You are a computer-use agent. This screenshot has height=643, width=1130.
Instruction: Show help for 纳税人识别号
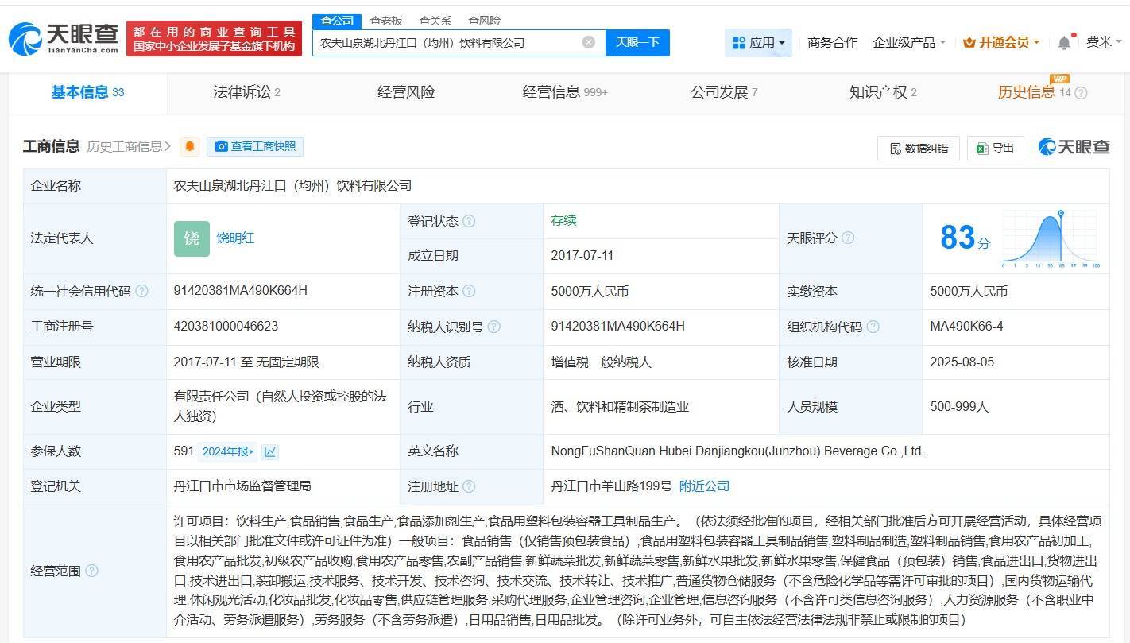coord(494,327)
